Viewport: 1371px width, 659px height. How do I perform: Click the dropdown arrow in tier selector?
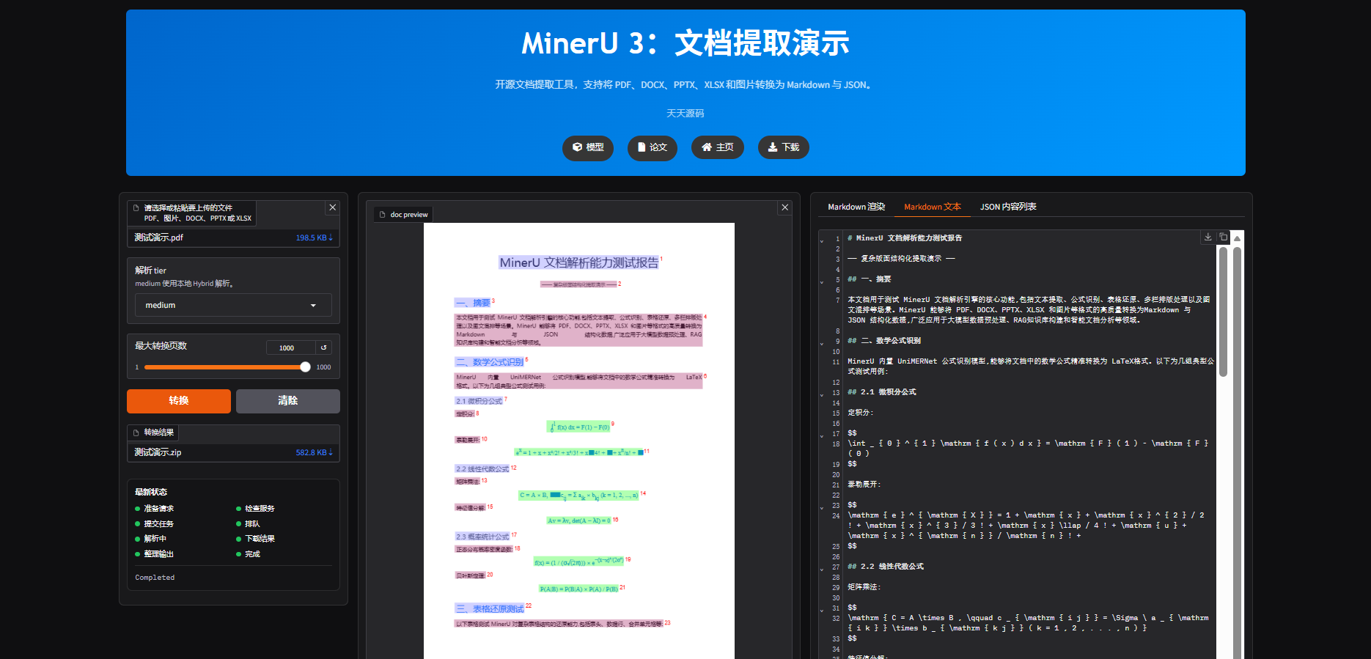314,306
